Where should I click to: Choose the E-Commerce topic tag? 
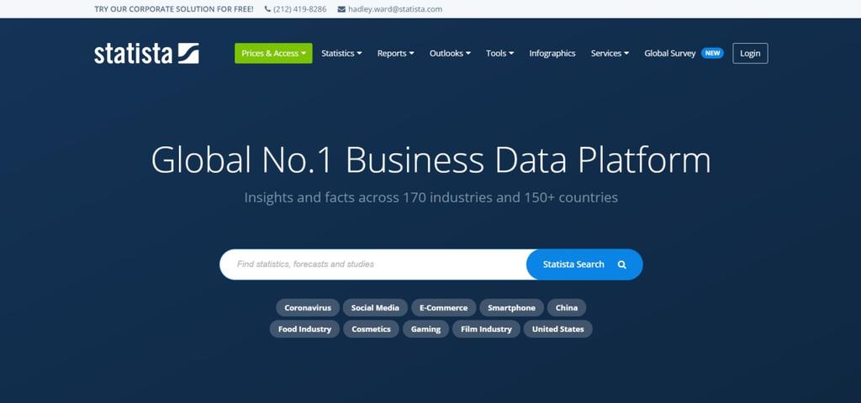point(443,307)
